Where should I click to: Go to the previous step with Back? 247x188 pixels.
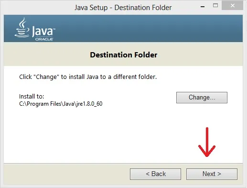coord(155,174)
